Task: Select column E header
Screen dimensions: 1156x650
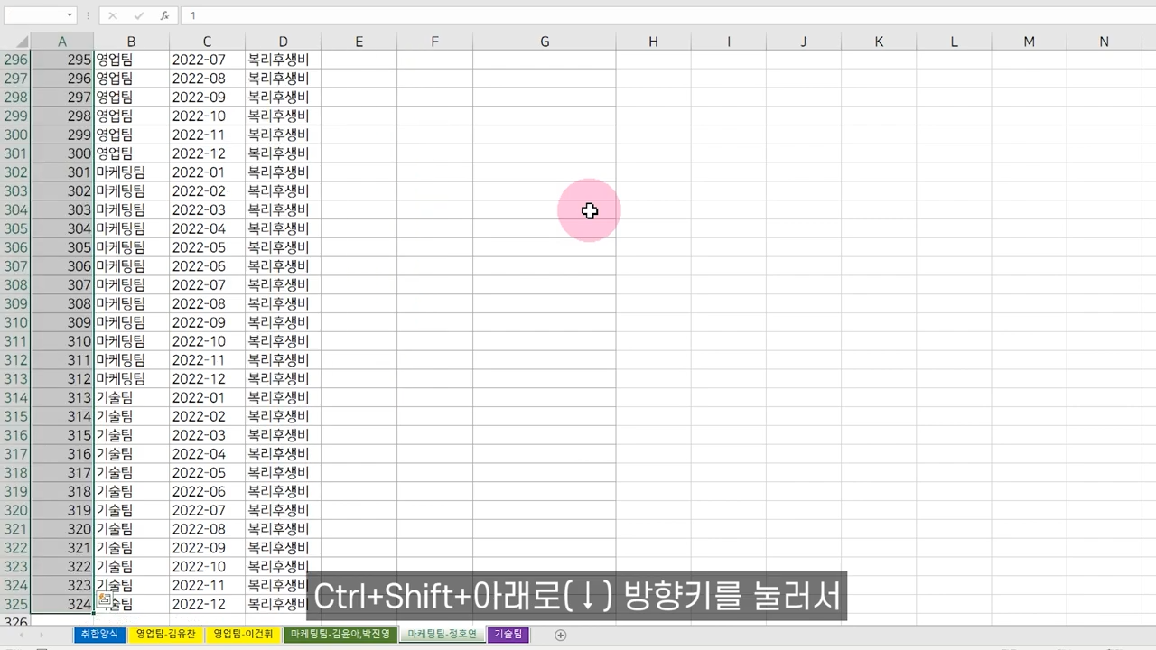Action: (359, 42)
